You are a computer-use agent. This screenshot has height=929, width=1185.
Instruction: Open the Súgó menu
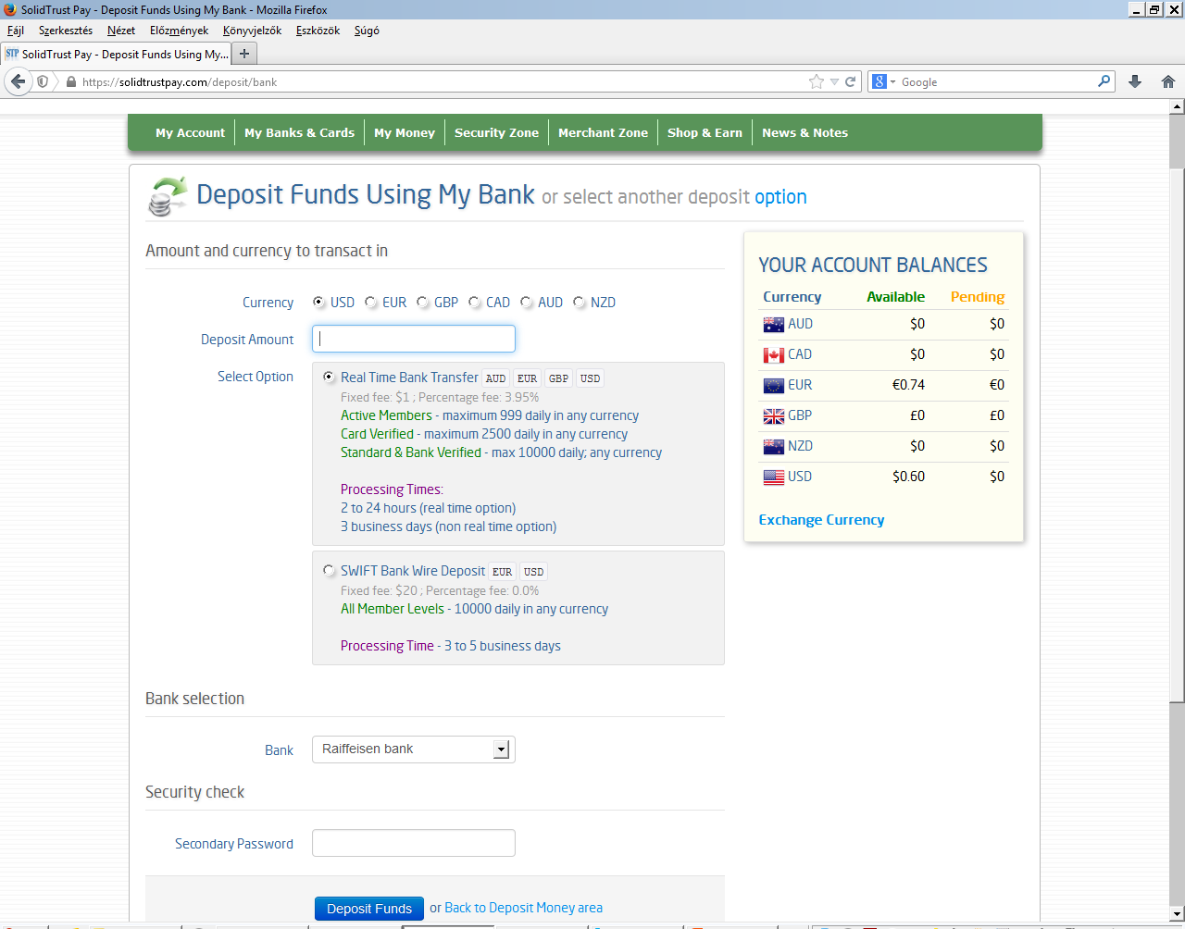coord(367,31)
